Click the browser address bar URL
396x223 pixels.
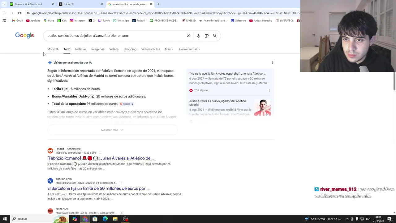pyautogui.click(x=166, y=13)
